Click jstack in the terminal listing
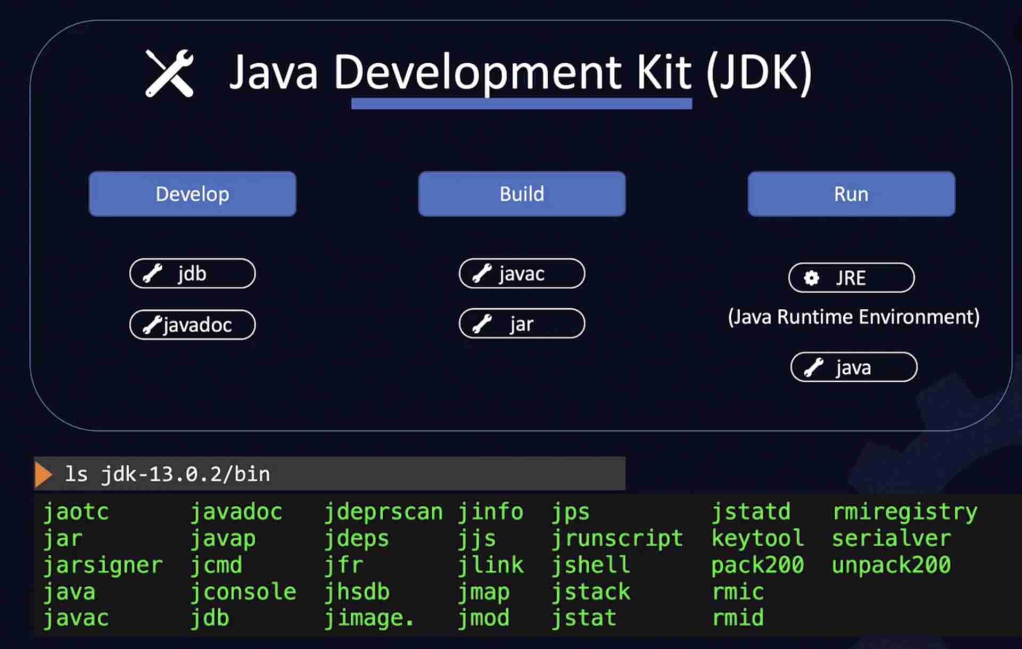Viewport: 1022px width, 649px height. tap(591, 592)
